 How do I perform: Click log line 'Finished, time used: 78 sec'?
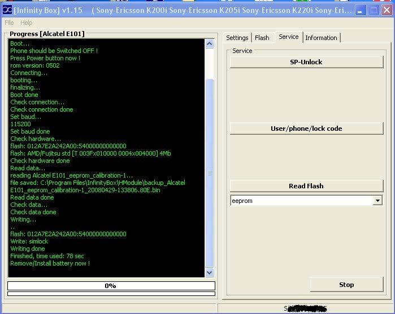click(x=47, y=256)
